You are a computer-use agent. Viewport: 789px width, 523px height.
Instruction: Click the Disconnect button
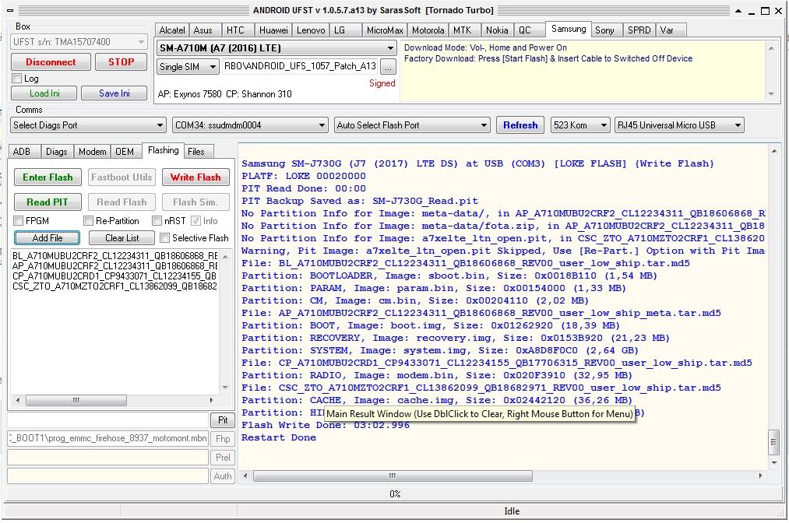pyautogui.click(x=51, y=61)
